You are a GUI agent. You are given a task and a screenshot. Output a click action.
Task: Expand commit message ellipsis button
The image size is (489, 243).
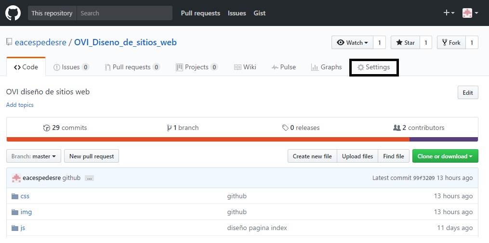point(89,178)
